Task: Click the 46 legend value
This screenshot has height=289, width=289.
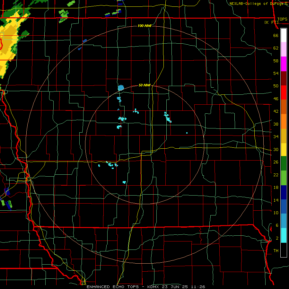Action: [x=276, y=99]
